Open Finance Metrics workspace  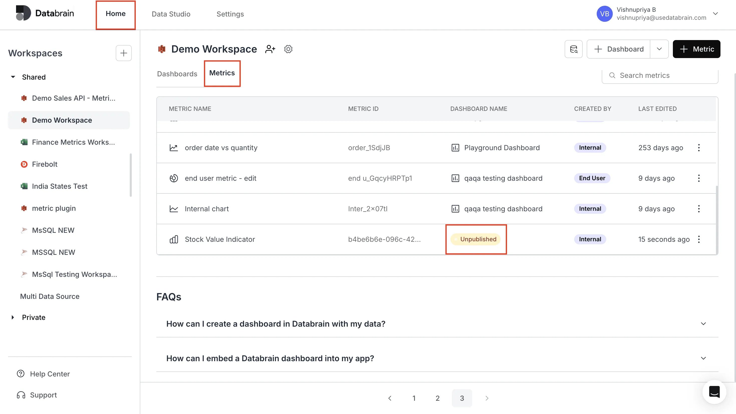[x=69, y=142]
